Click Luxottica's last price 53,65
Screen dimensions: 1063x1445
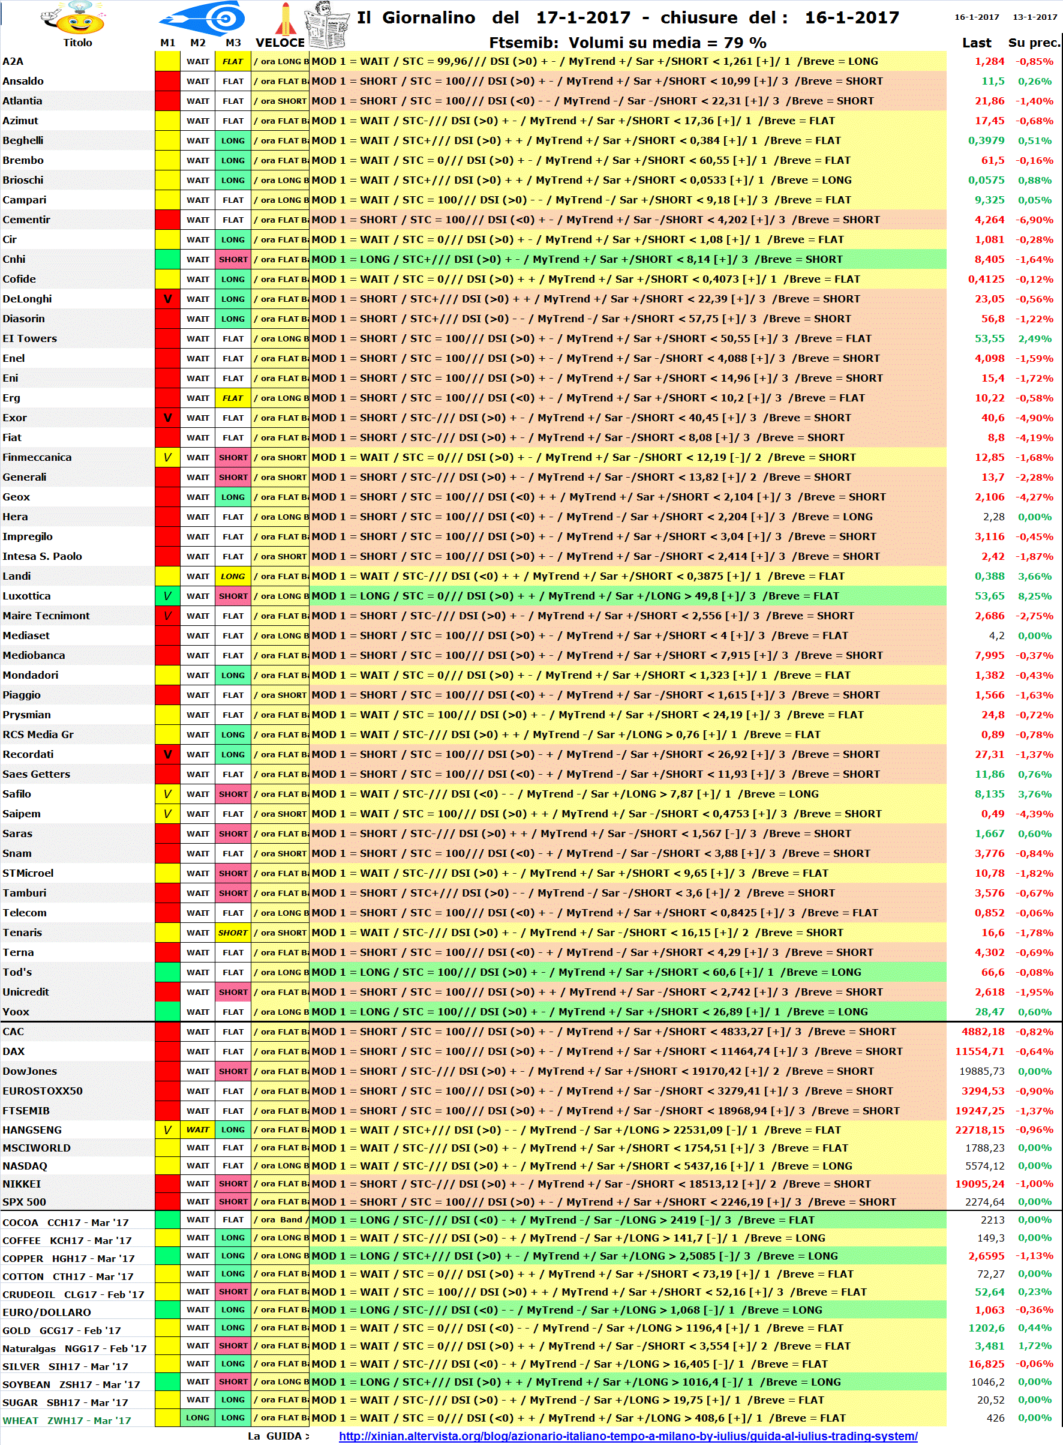coord(990,596)
